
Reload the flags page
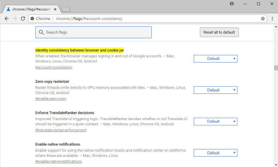[x=23, y=19]
